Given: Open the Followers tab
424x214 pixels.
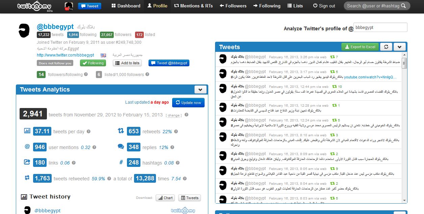Looking at the screenshot, I should (x=233, y=6).
